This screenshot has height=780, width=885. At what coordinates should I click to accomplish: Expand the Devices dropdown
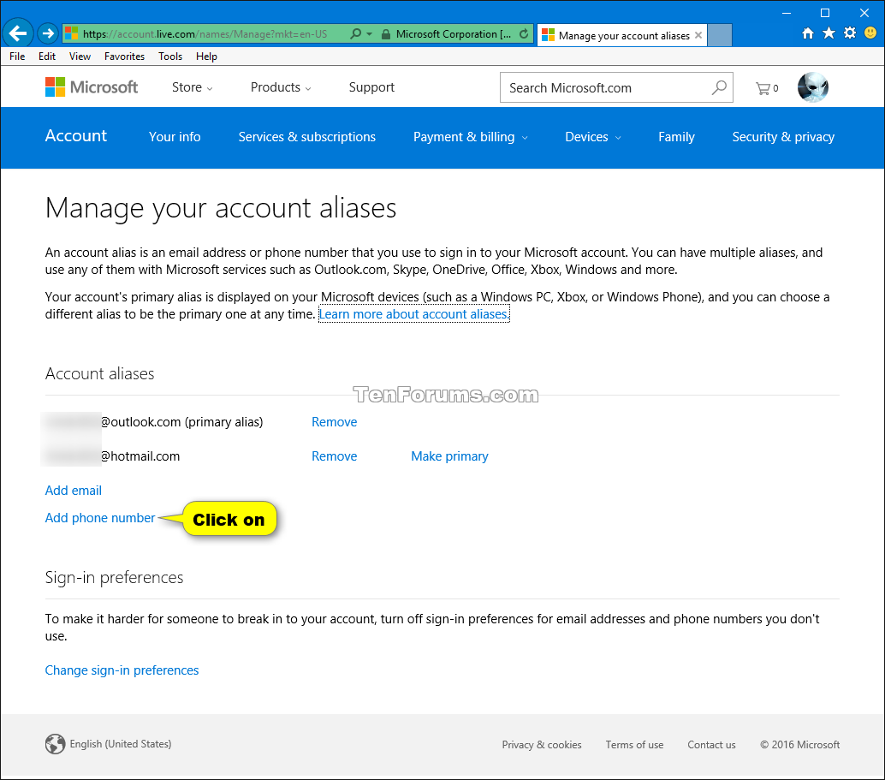[x=592, y=137]
